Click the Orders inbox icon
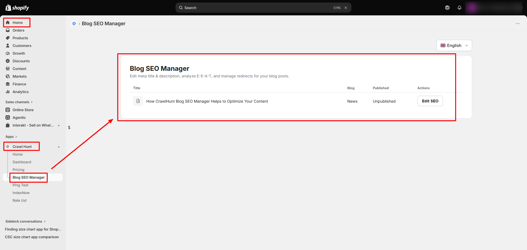 [8, 30]
